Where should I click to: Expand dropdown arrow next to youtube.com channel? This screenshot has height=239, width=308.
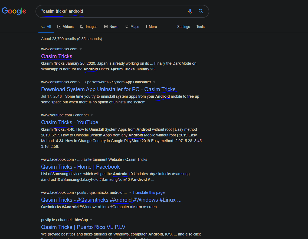92,115
